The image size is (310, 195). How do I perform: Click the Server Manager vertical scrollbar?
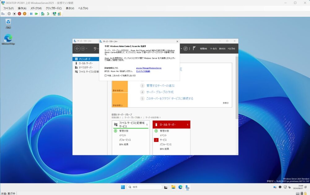(x=237, y=88)
